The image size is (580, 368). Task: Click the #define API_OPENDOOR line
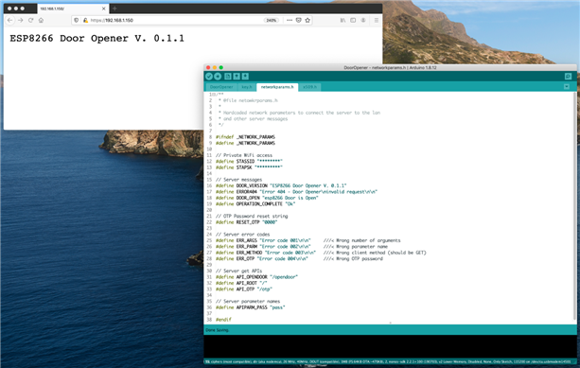pyautogui.click(x=256, y=277)
